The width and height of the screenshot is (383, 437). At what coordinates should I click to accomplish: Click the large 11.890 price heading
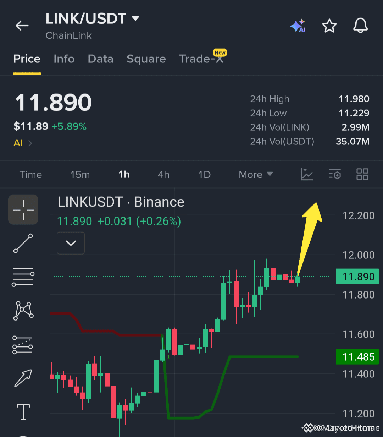click(54, 103)
